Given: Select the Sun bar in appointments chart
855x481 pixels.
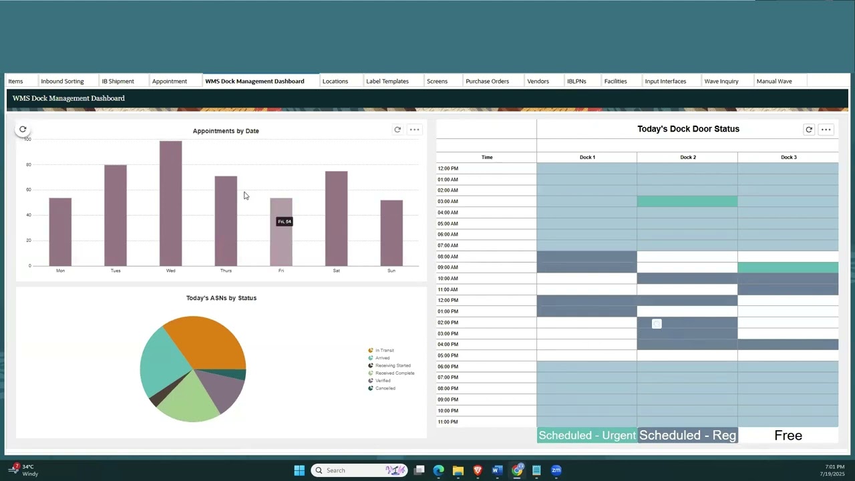Looking at the screenshot, I should tap(391, 232).
